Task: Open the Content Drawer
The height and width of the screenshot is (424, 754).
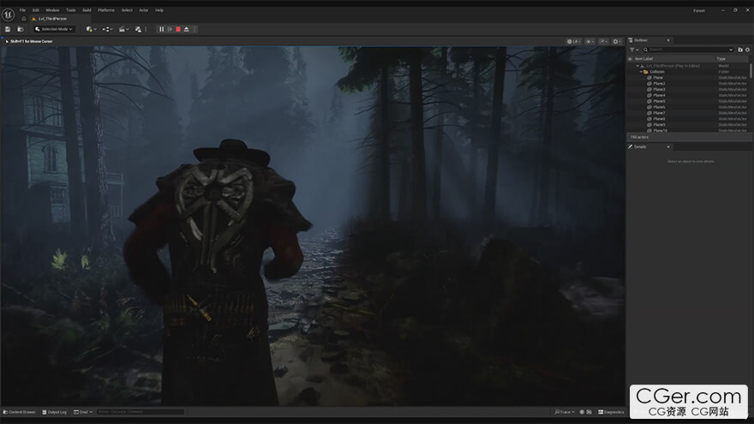Action: (x=20, y=412)
